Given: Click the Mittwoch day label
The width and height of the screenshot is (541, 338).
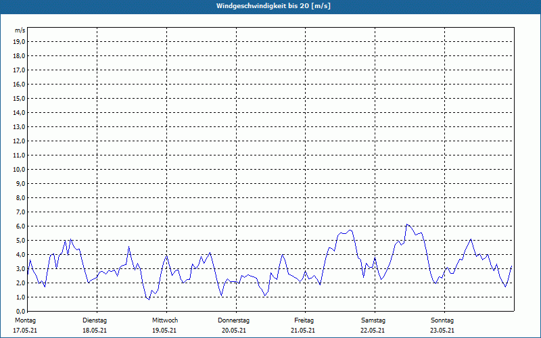Looking at the screenshot, I should point(165,320).
